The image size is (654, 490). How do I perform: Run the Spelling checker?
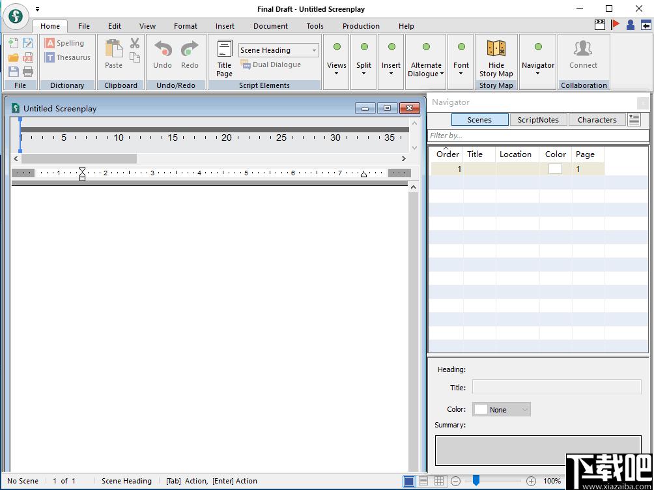[x=64, y=43]
